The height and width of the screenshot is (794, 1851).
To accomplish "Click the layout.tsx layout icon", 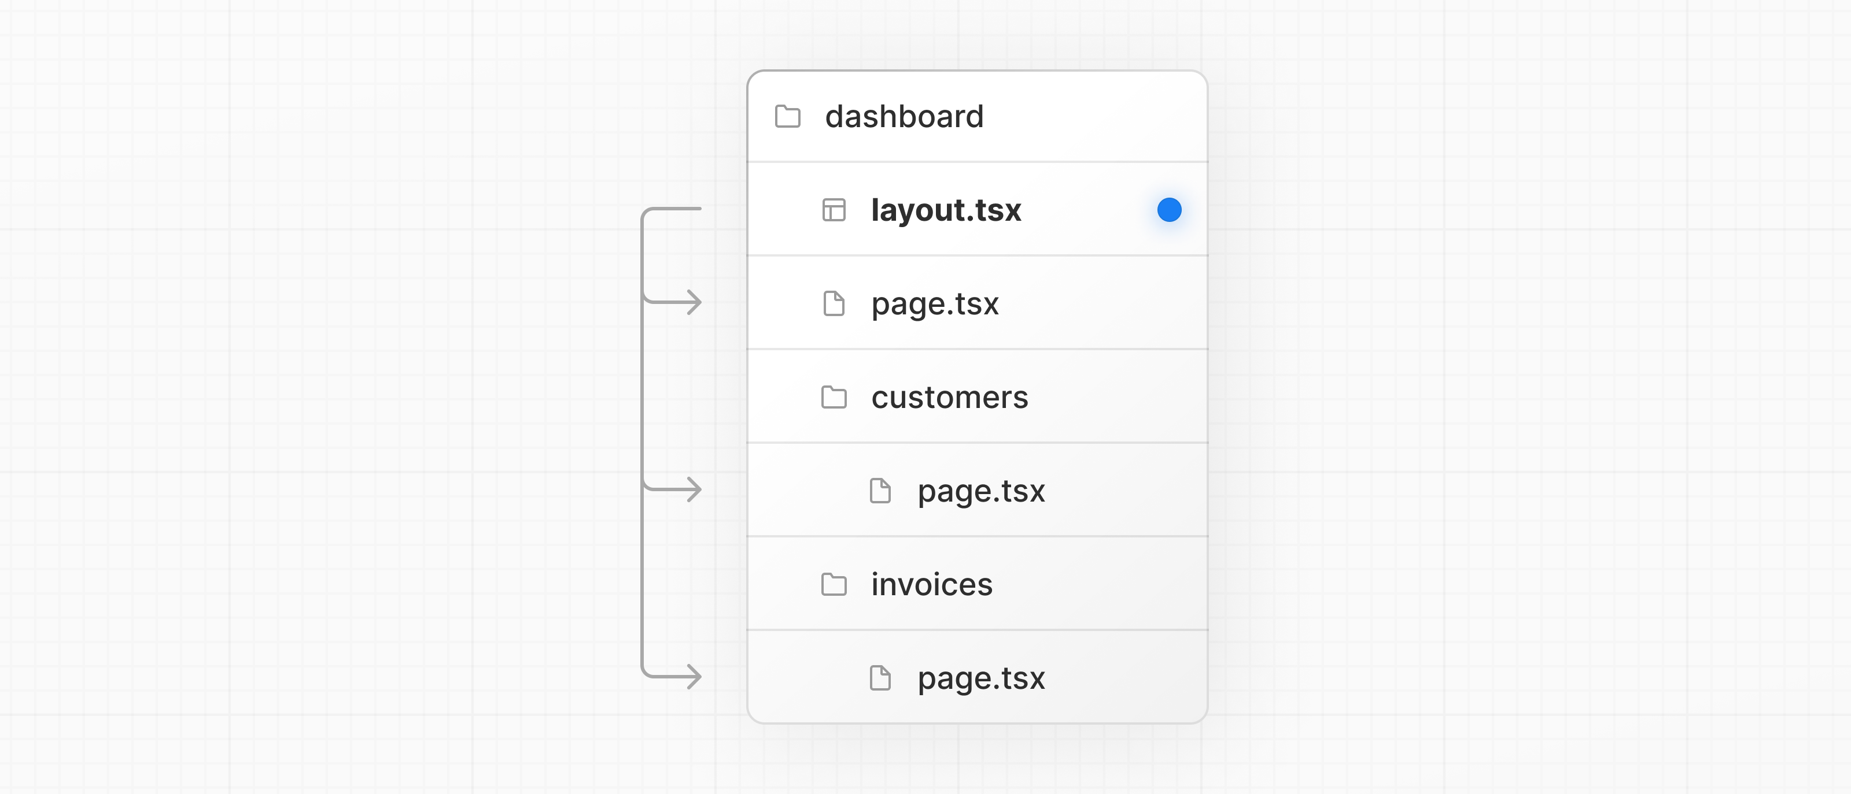I will 834,210.
